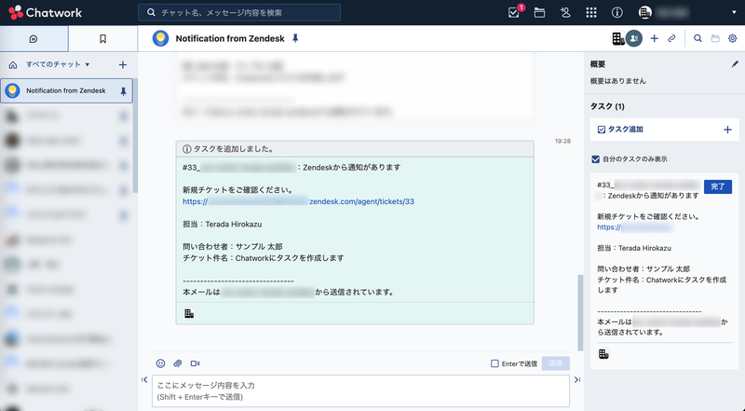
Task: Click タスクを追加しました message header
Action: [355, 149]
